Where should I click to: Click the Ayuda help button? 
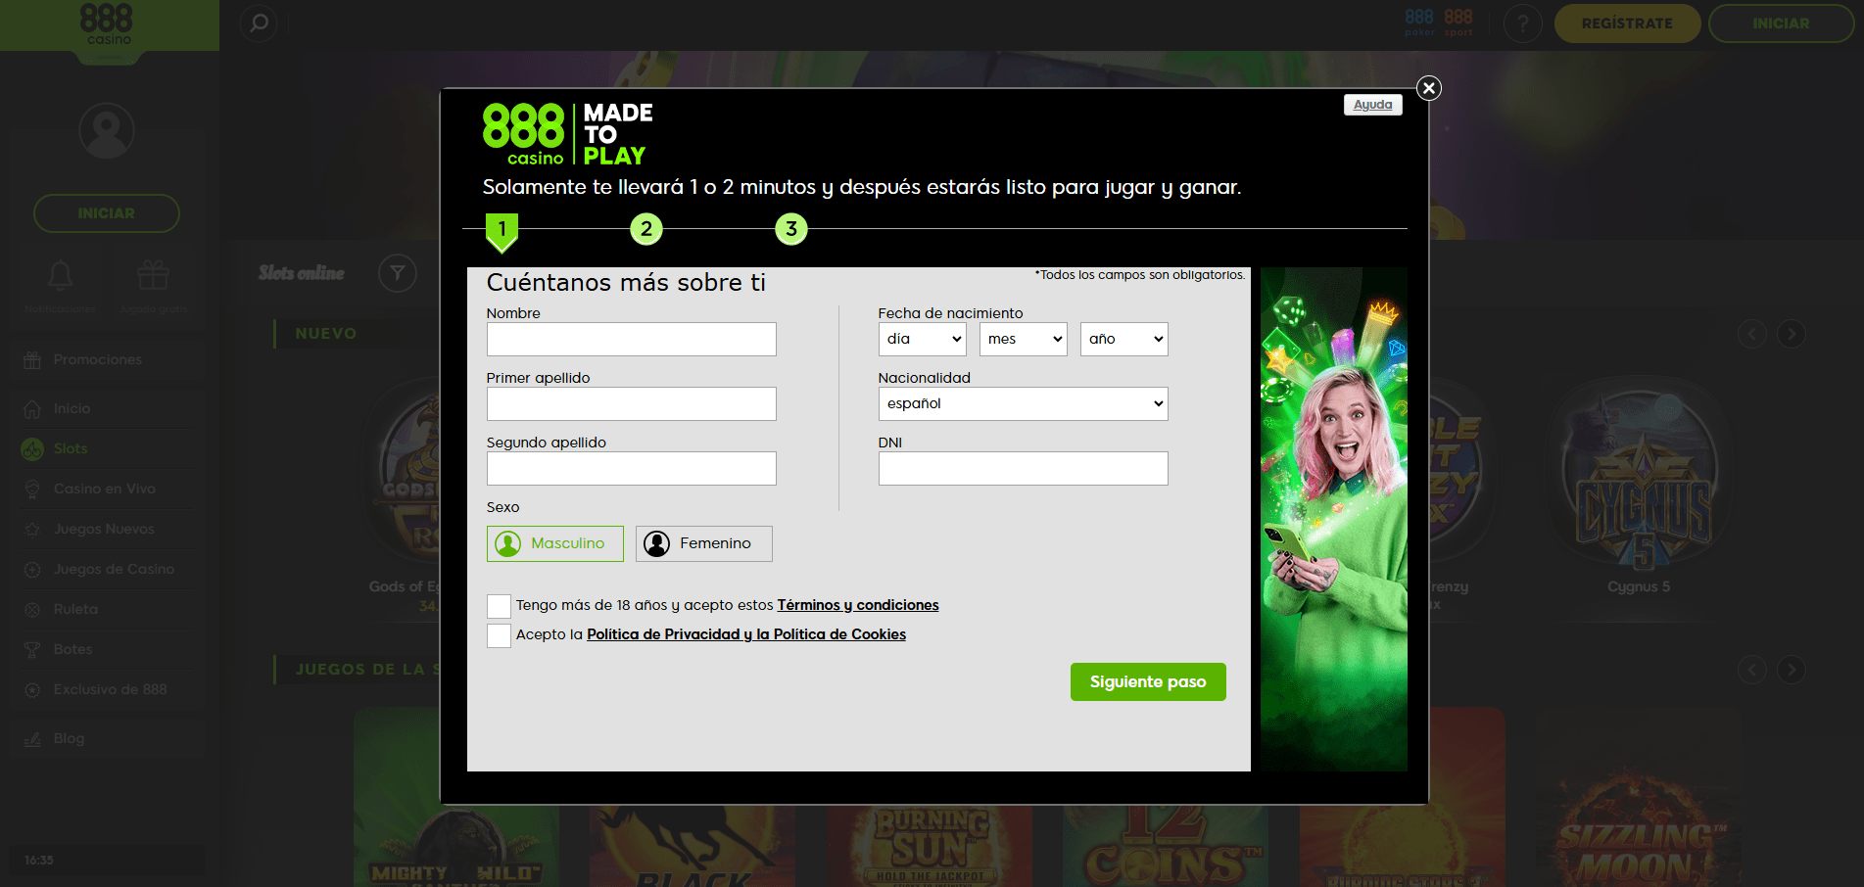click(1373, 105)
